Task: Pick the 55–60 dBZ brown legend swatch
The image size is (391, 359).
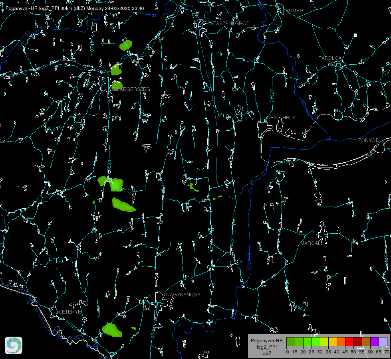Action: (x=366, y=341)
